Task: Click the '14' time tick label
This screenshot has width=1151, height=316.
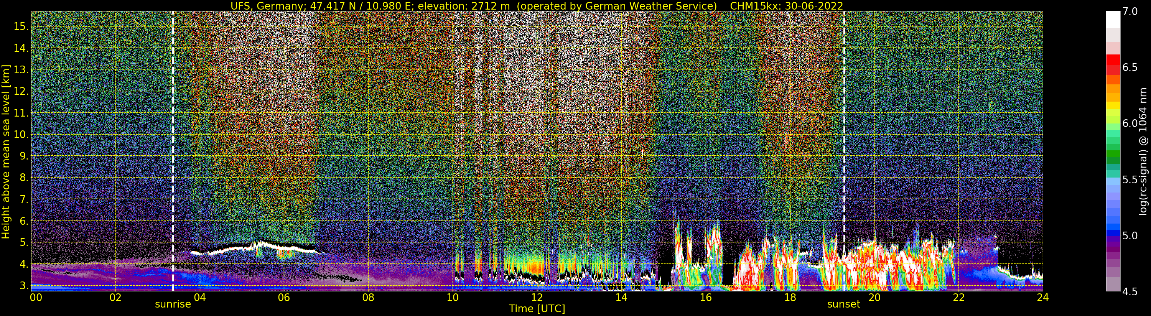Action: coord(621,297)
